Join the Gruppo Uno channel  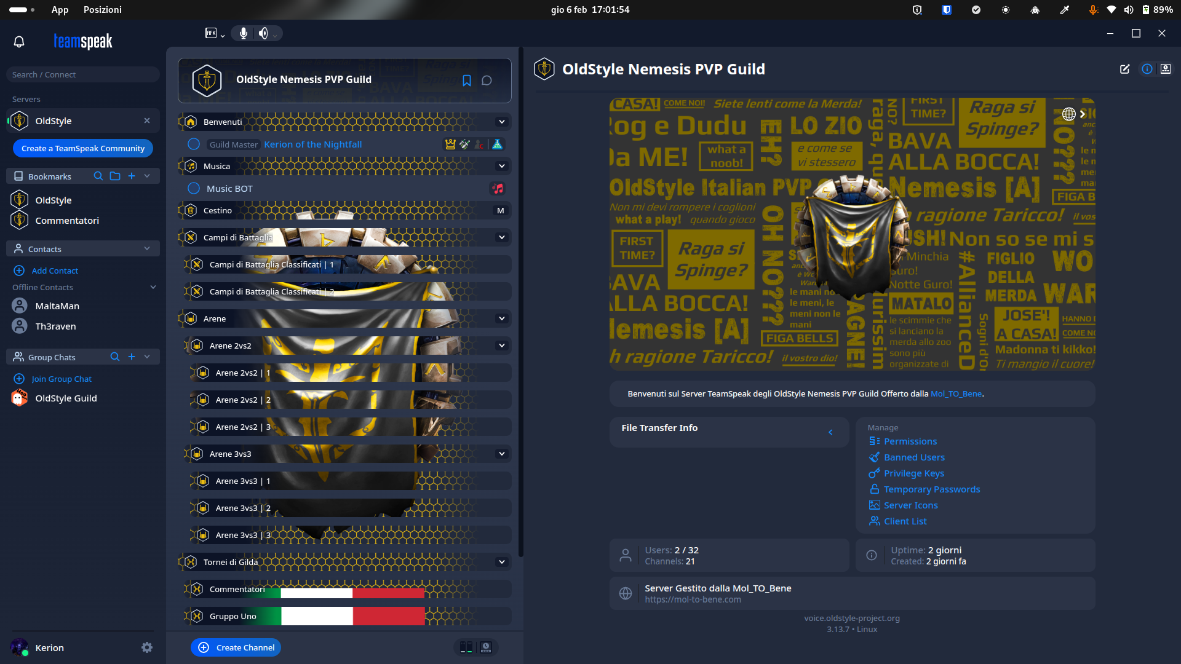348,617
